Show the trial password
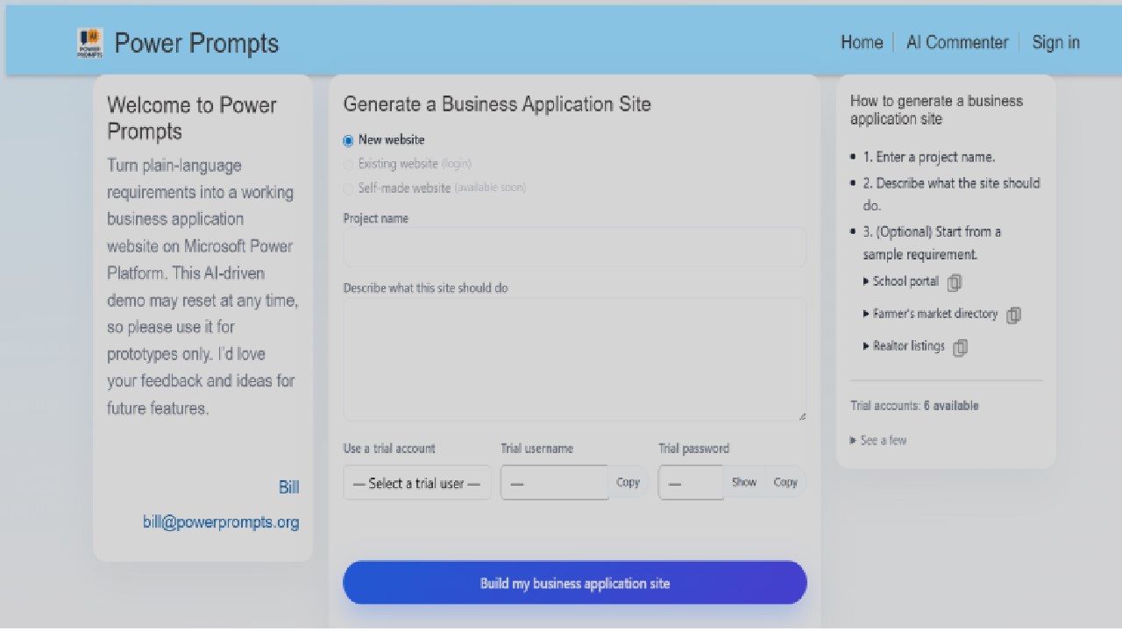Viewport: 1122px width, 631px height. click(744, 482)
